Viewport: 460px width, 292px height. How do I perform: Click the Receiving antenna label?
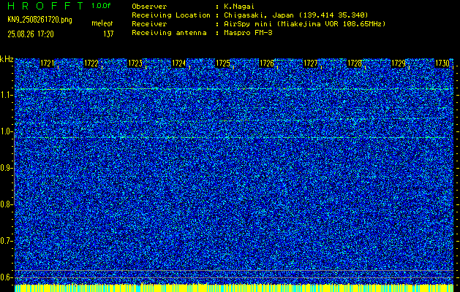[169, 33]
